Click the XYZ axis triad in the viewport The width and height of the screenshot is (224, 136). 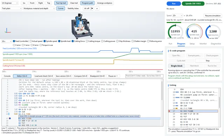click(x=7, y=30)
